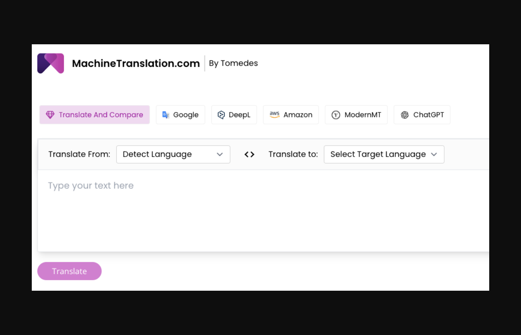The image size is (521, 335).
Task: Click the MachineTranslation.com site title
Action: pos(136,64)
